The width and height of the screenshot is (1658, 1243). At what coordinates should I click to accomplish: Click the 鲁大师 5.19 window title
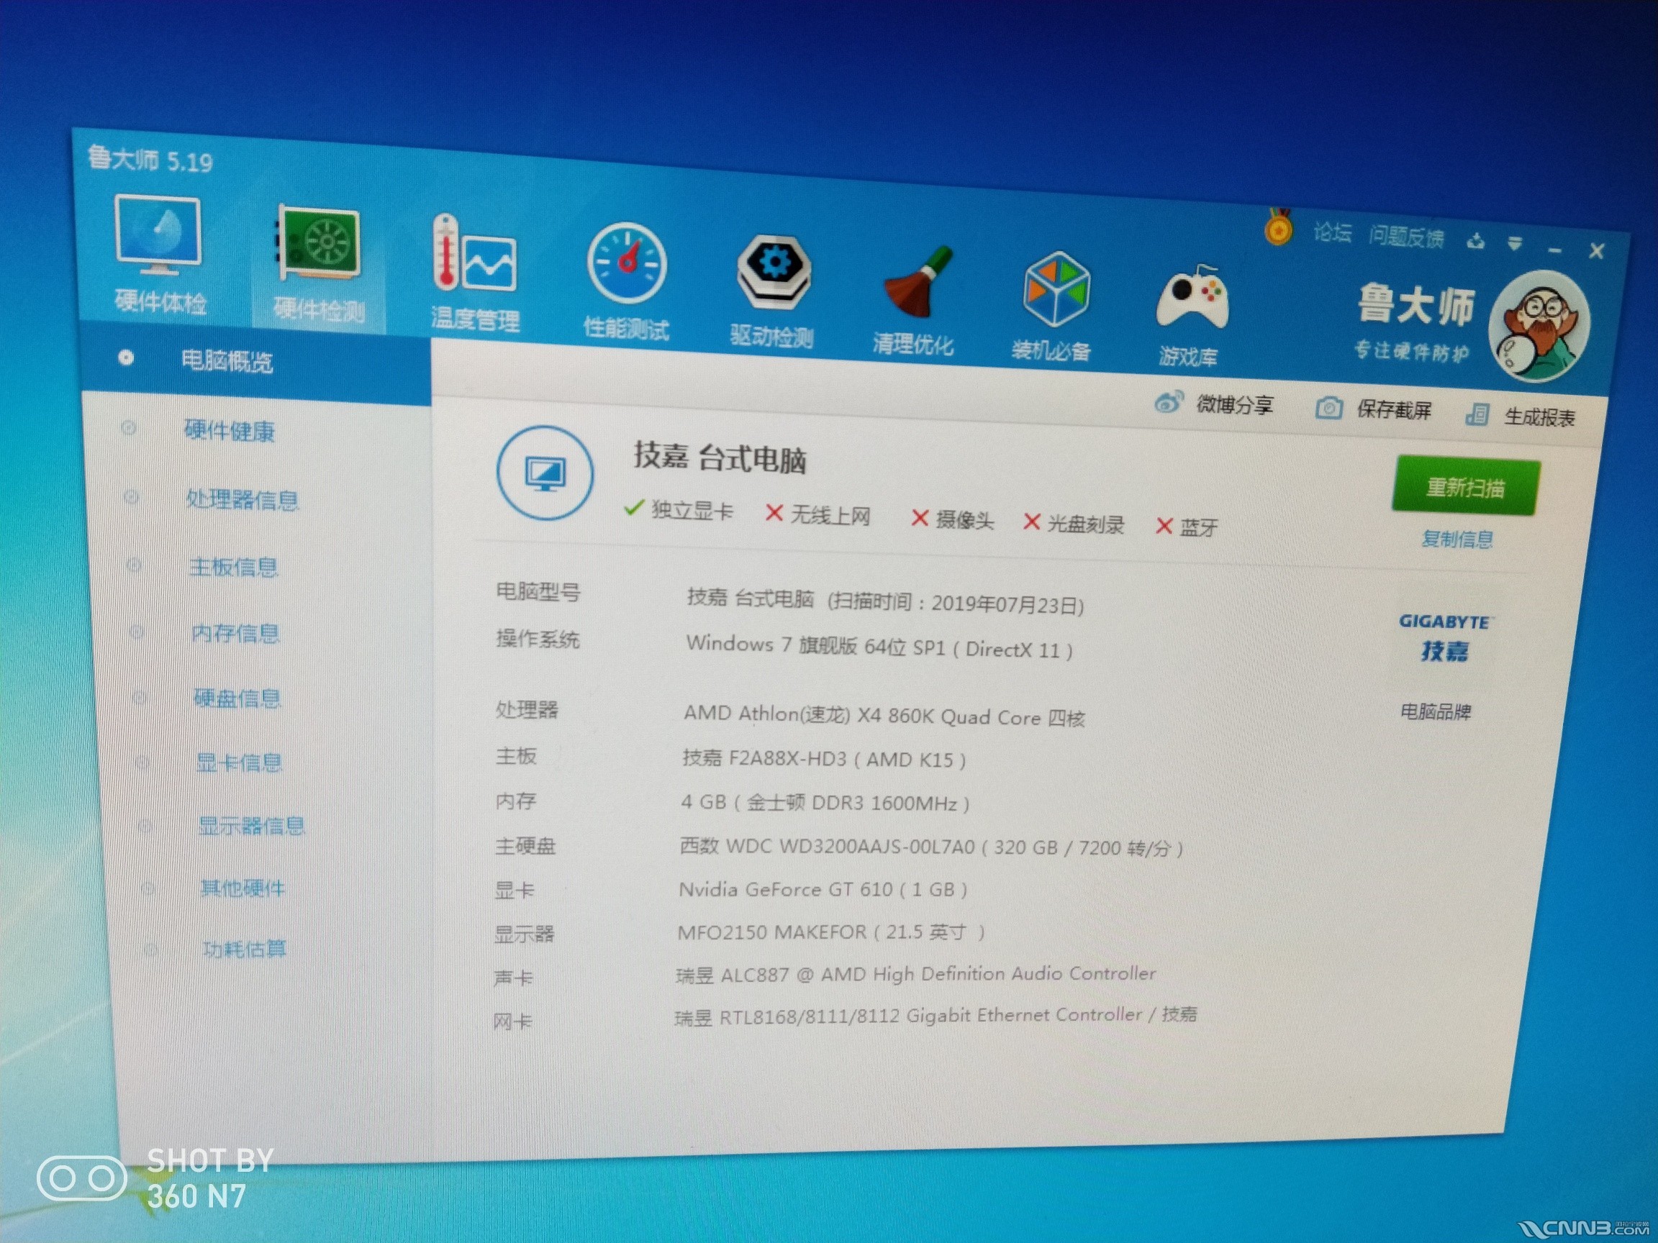coord(150,159)
